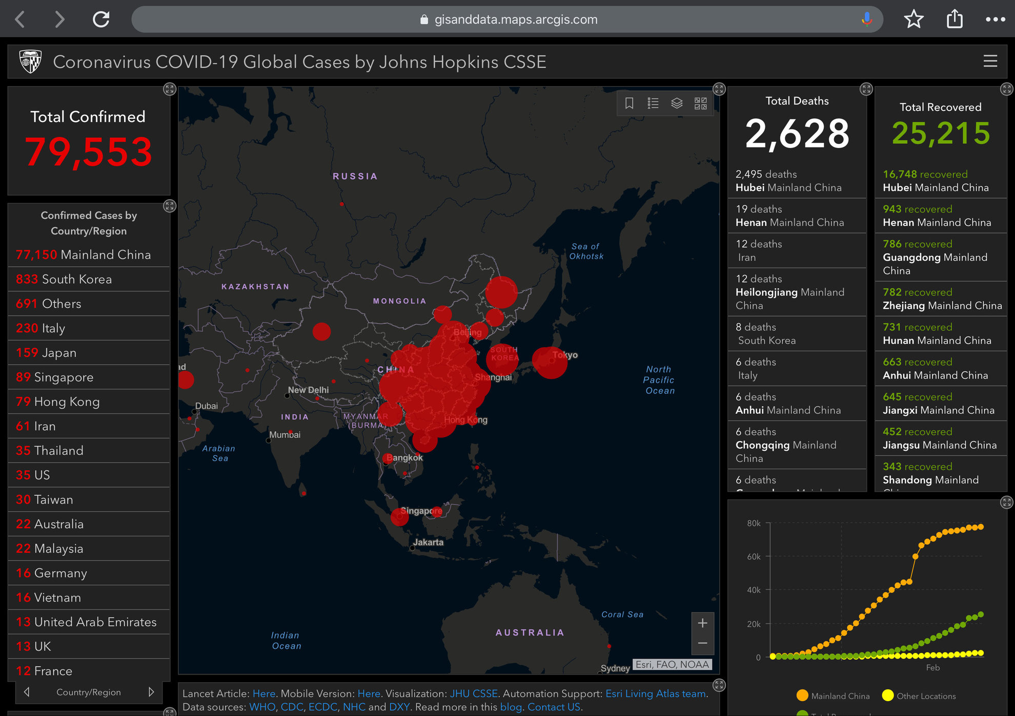Viewport: 1015px width, 716px height.
Task: Click the Total Confirmed 79,553 figure
Action: (x=89, y=152)
